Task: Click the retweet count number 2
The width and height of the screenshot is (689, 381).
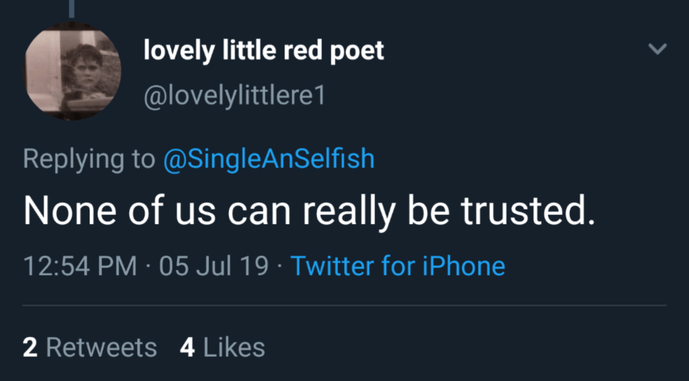Action: point(30,347)
